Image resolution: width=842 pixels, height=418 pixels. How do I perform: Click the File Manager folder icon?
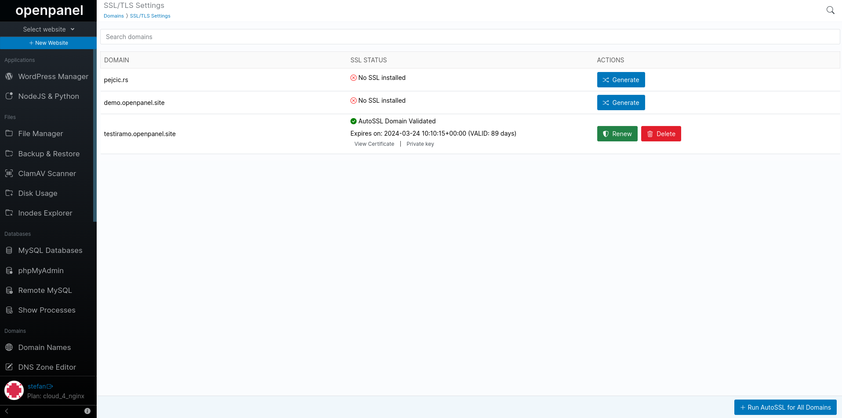click(9, 133)
